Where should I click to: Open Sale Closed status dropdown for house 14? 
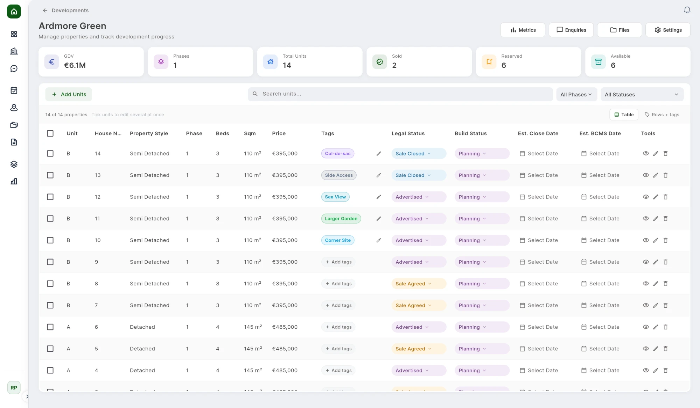419,154
